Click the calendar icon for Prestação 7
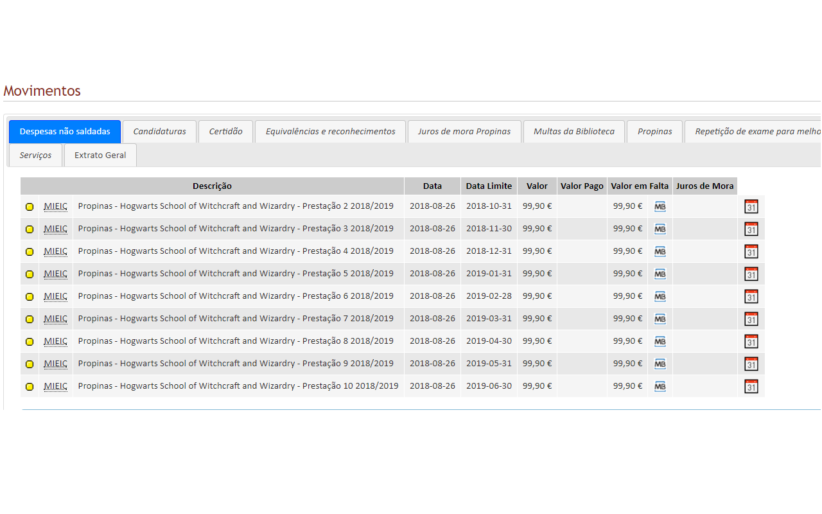The image size is (822, 514). point(751,319)
